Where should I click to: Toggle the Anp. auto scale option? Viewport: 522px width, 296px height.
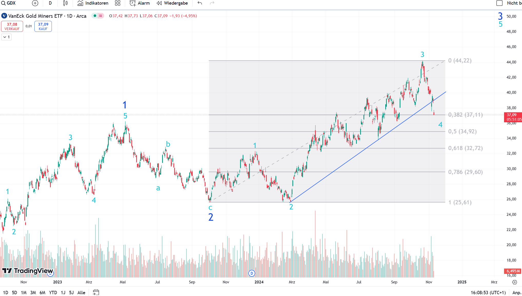(516, 292)
